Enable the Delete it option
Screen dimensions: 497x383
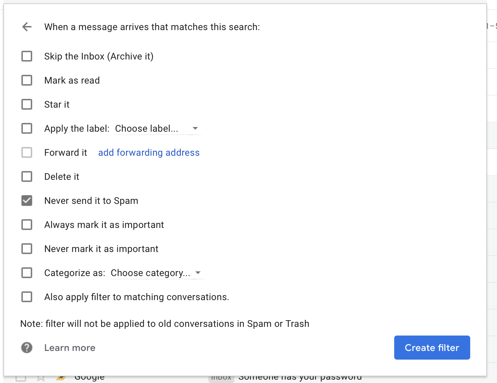[x=27, y=176]
